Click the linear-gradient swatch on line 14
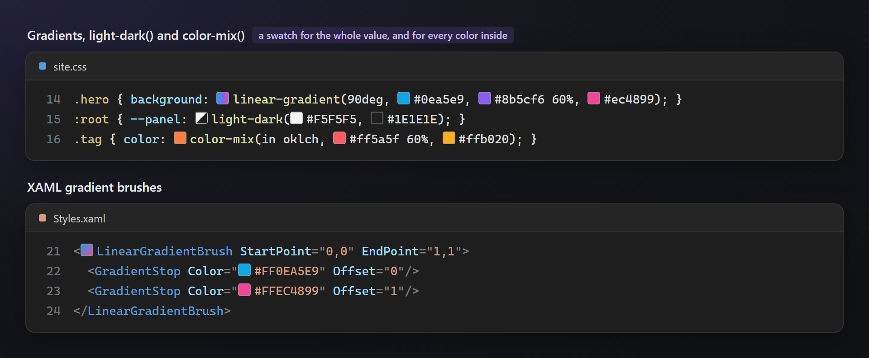 tap(223, 98)
